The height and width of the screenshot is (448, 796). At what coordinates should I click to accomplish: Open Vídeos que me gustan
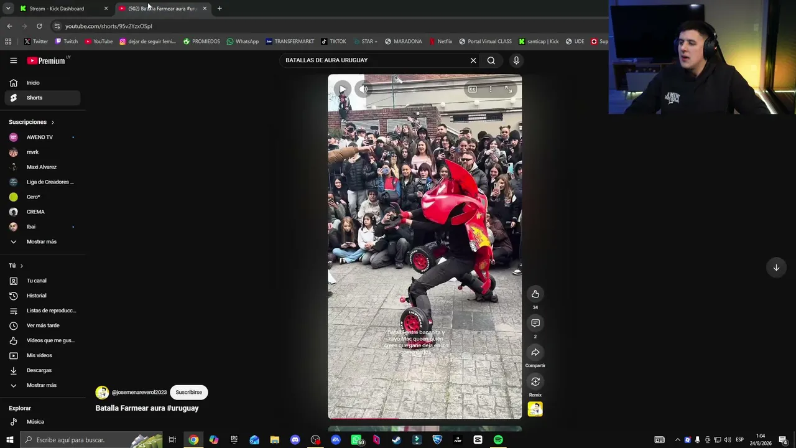point(42,340)
